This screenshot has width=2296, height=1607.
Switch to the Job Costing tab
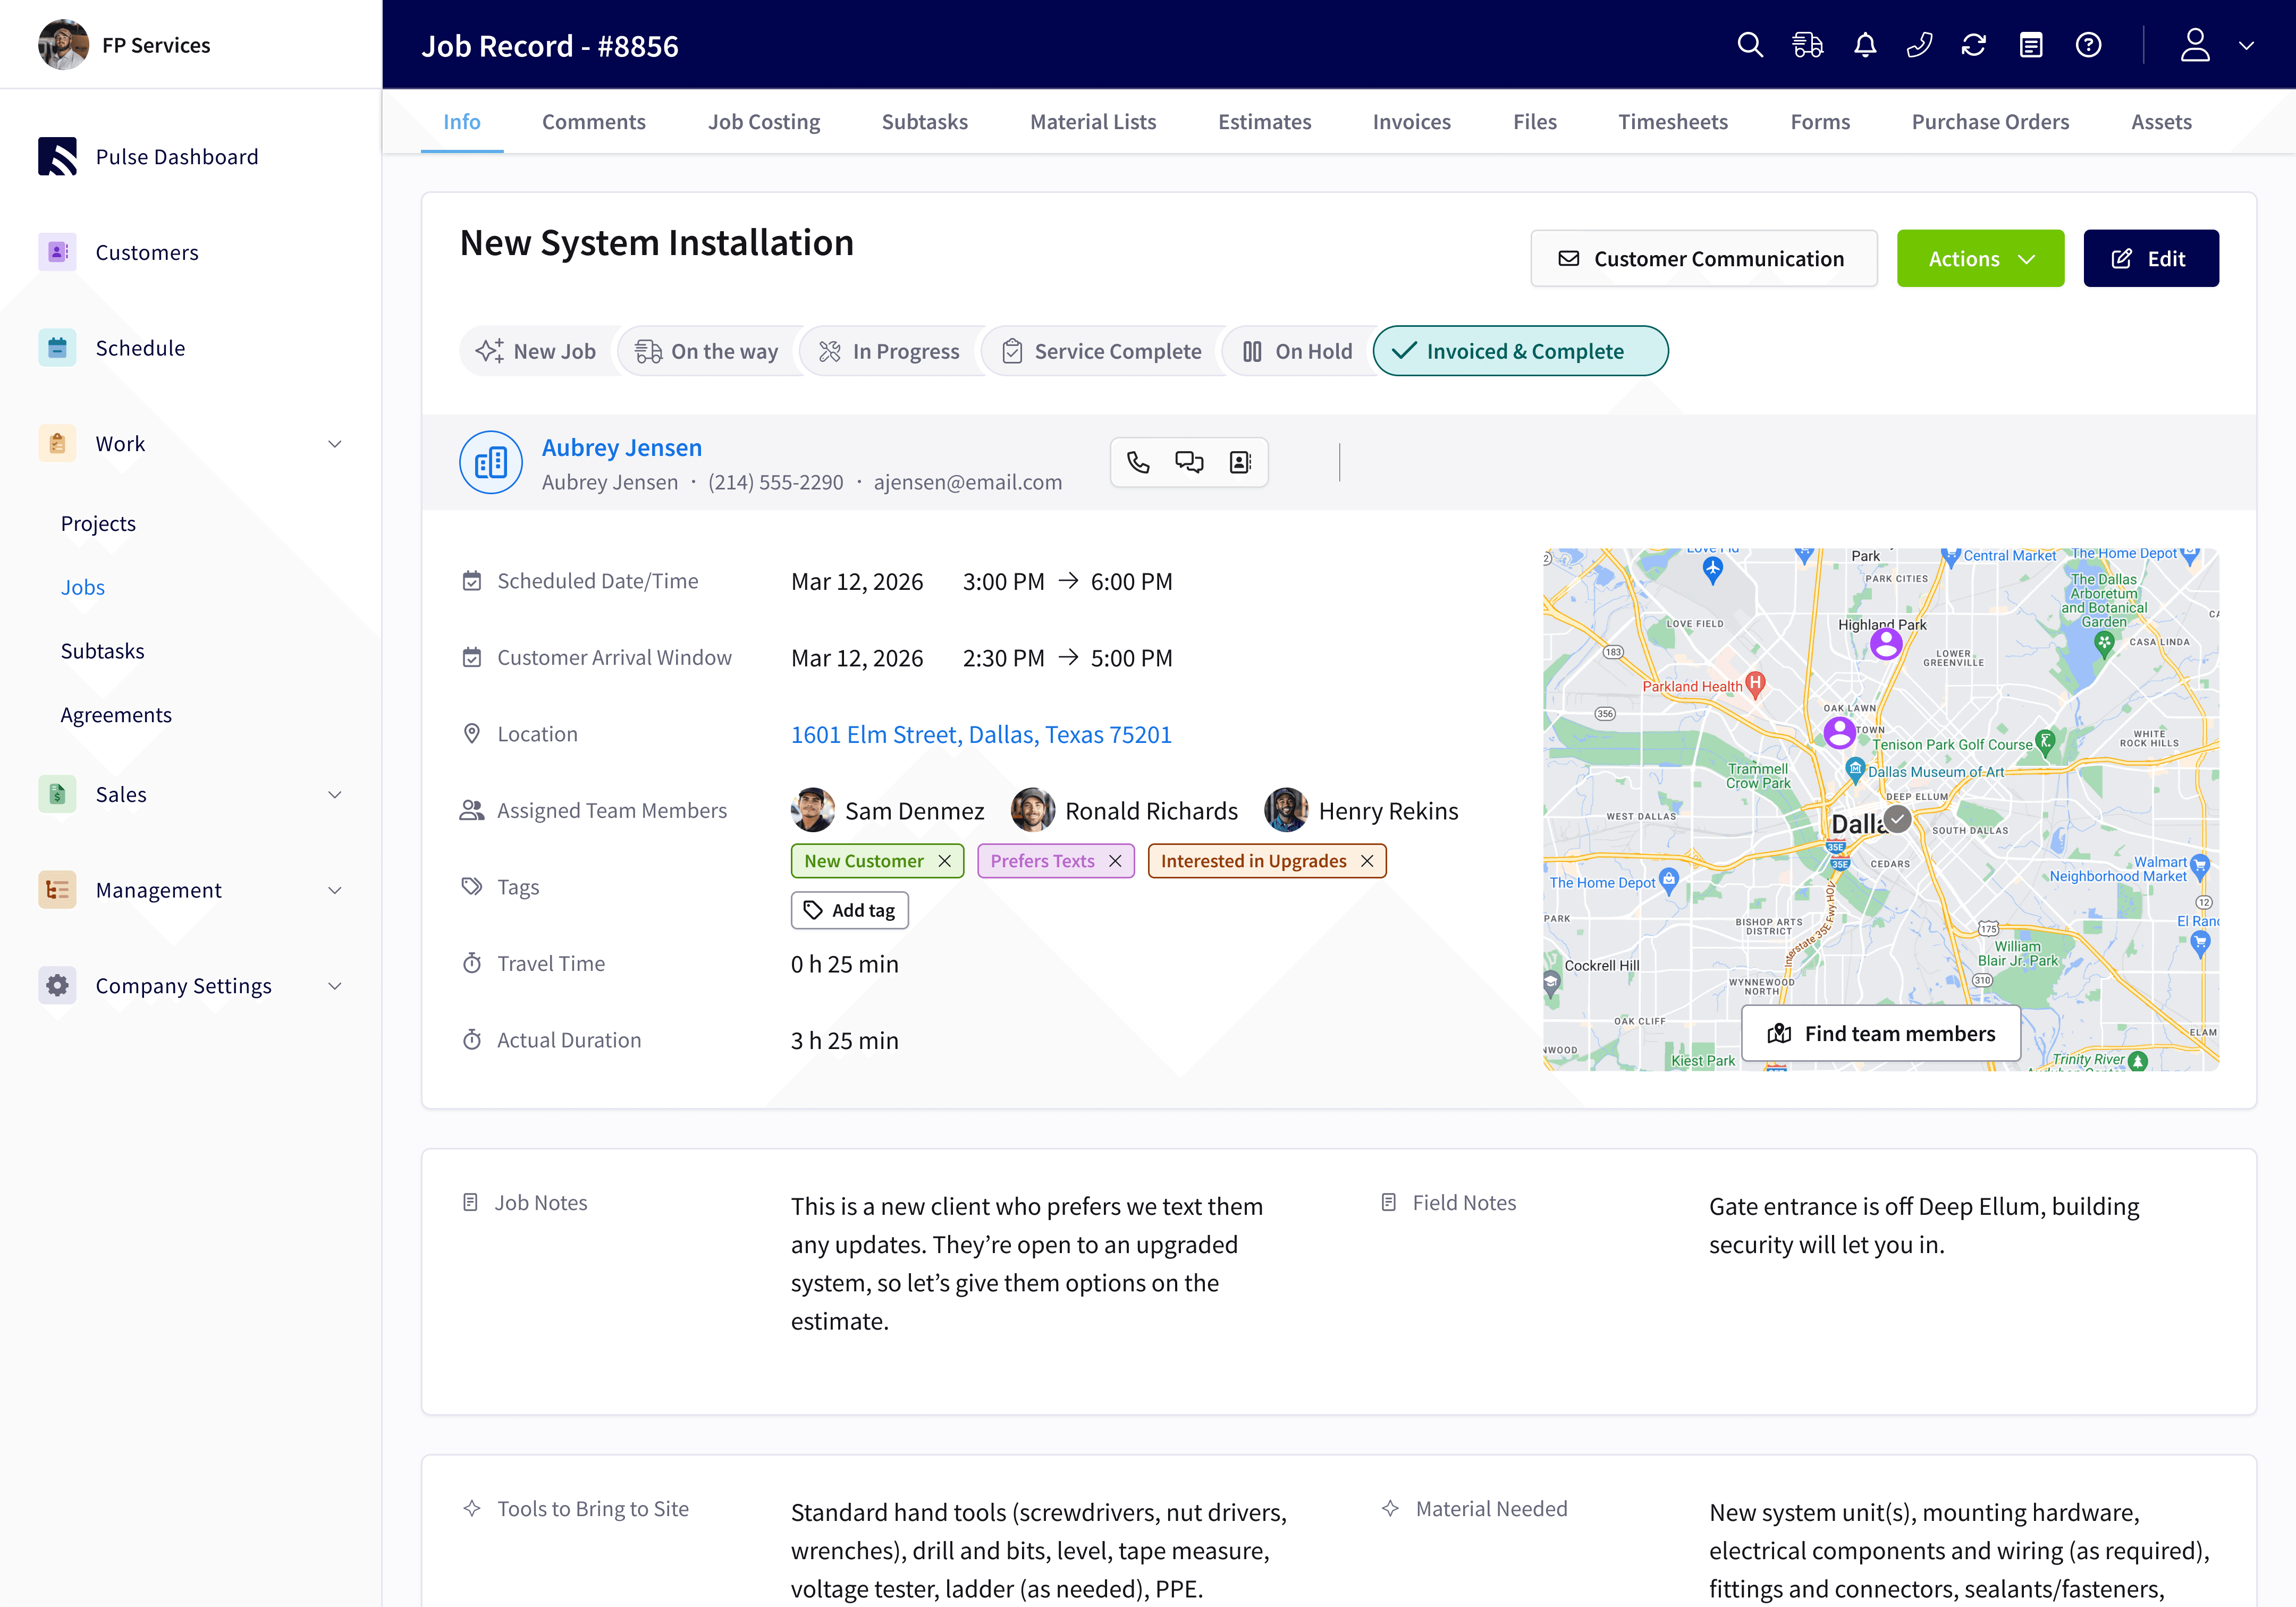tap(763, 122)
